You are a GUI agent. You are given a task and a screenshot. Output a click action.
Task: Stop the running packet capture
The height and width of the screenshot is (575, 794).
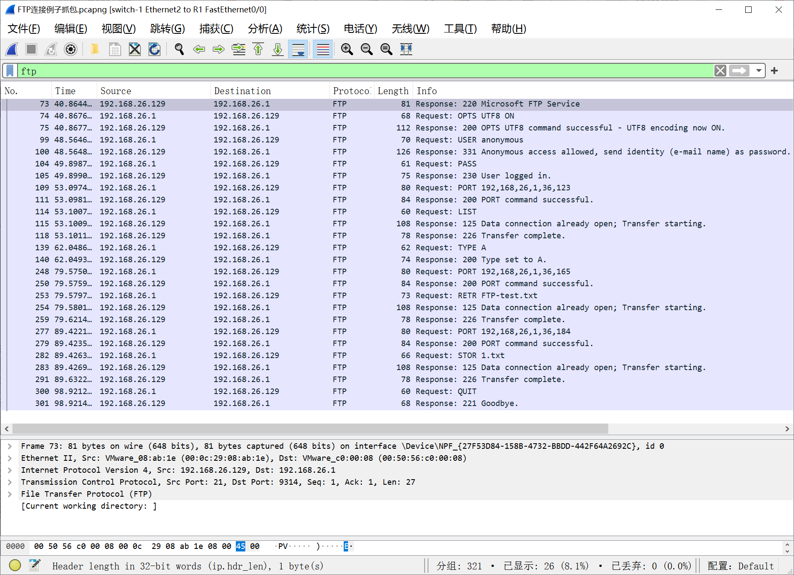(31, 49)
